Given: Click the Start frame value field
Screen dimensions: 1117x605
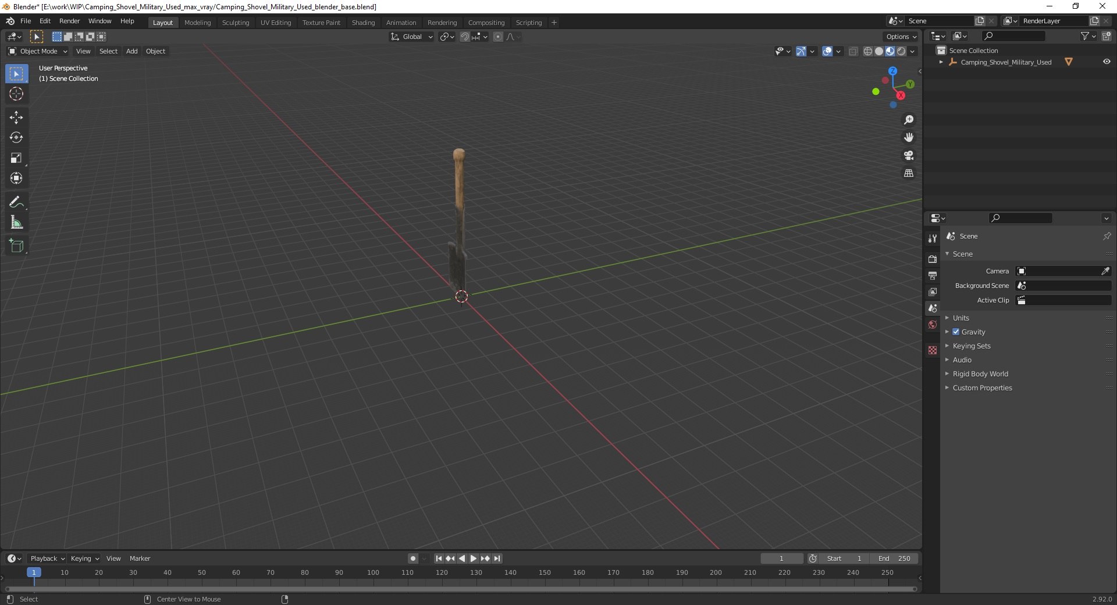Looking at the screenshot, I should point(845,558).
